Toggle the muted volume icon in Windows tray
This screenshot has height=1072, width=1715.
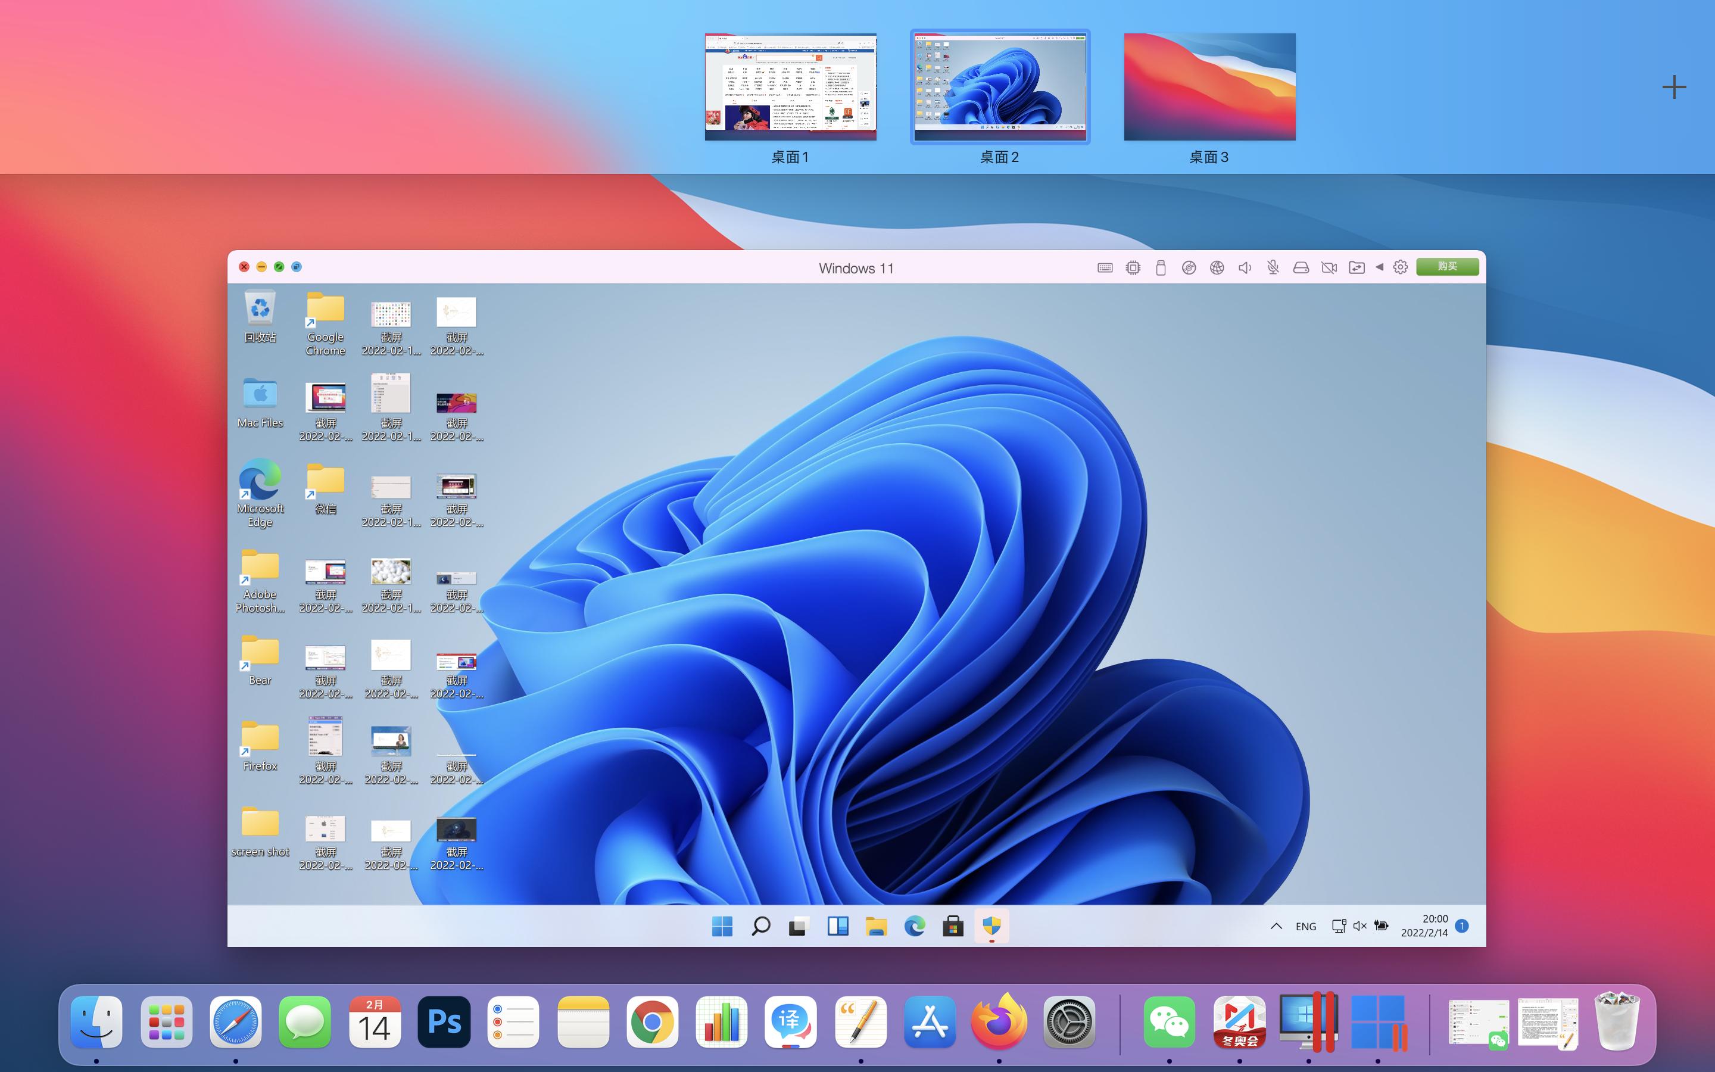[1360, 926]
